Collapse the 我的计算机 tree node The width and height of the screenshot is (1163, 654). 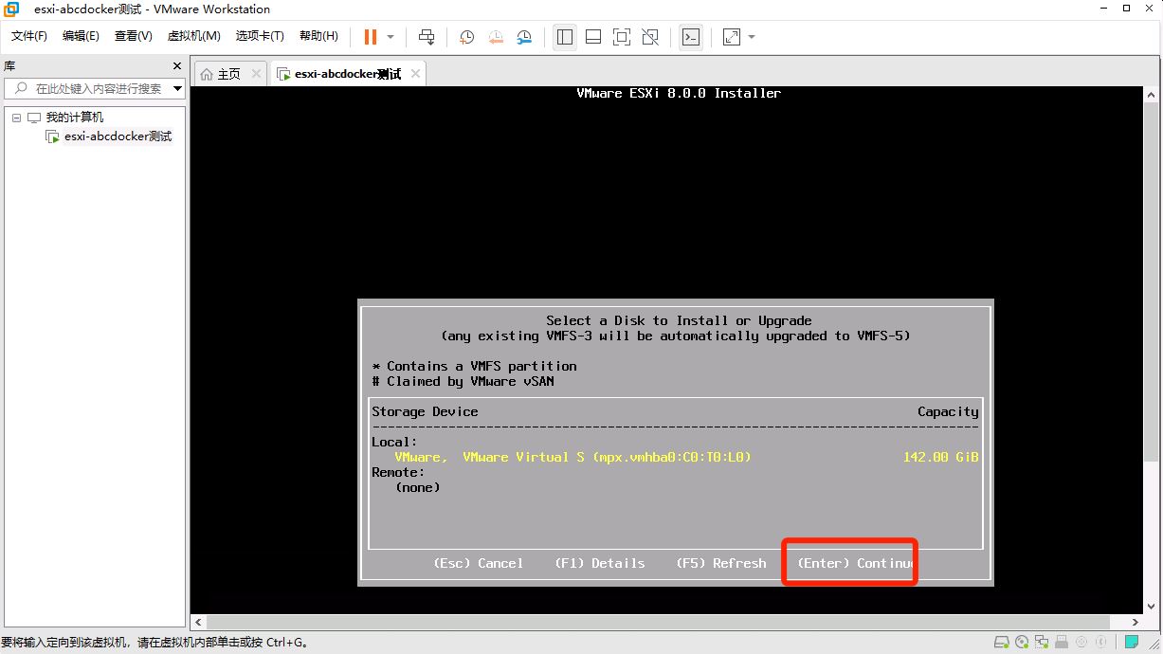coord(16,118)
